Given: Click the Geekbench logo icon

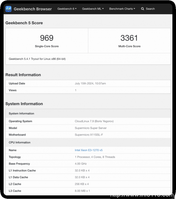Looking at the screenshot, I should click(x=9, y=9).
